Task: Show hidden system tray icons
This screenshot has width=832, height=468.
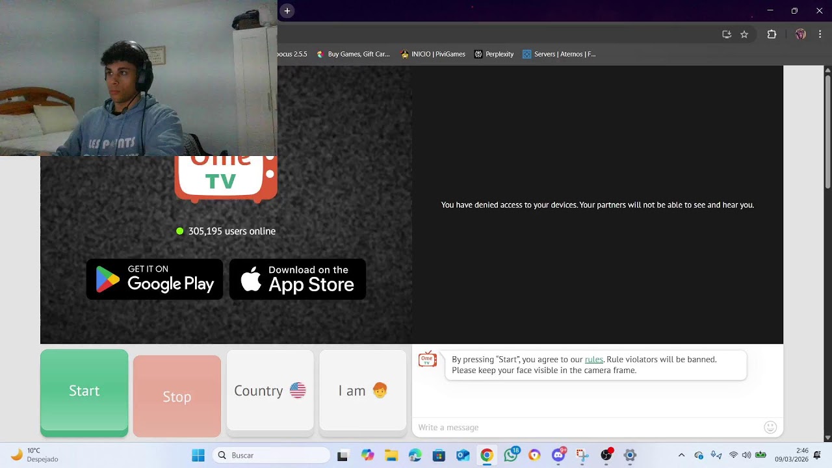Action: 681,455
